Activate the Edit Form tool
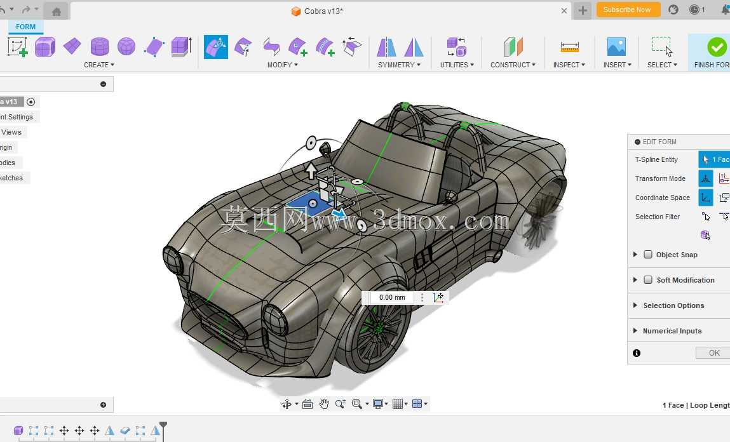Viewport: 730px width, 442px height. [216, 46]
